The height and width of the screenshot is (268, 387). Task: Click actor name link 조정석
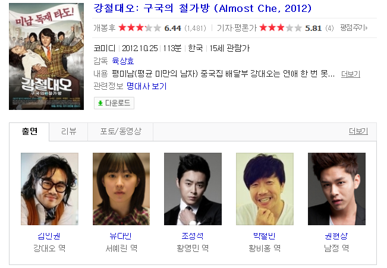pos(193,236)
